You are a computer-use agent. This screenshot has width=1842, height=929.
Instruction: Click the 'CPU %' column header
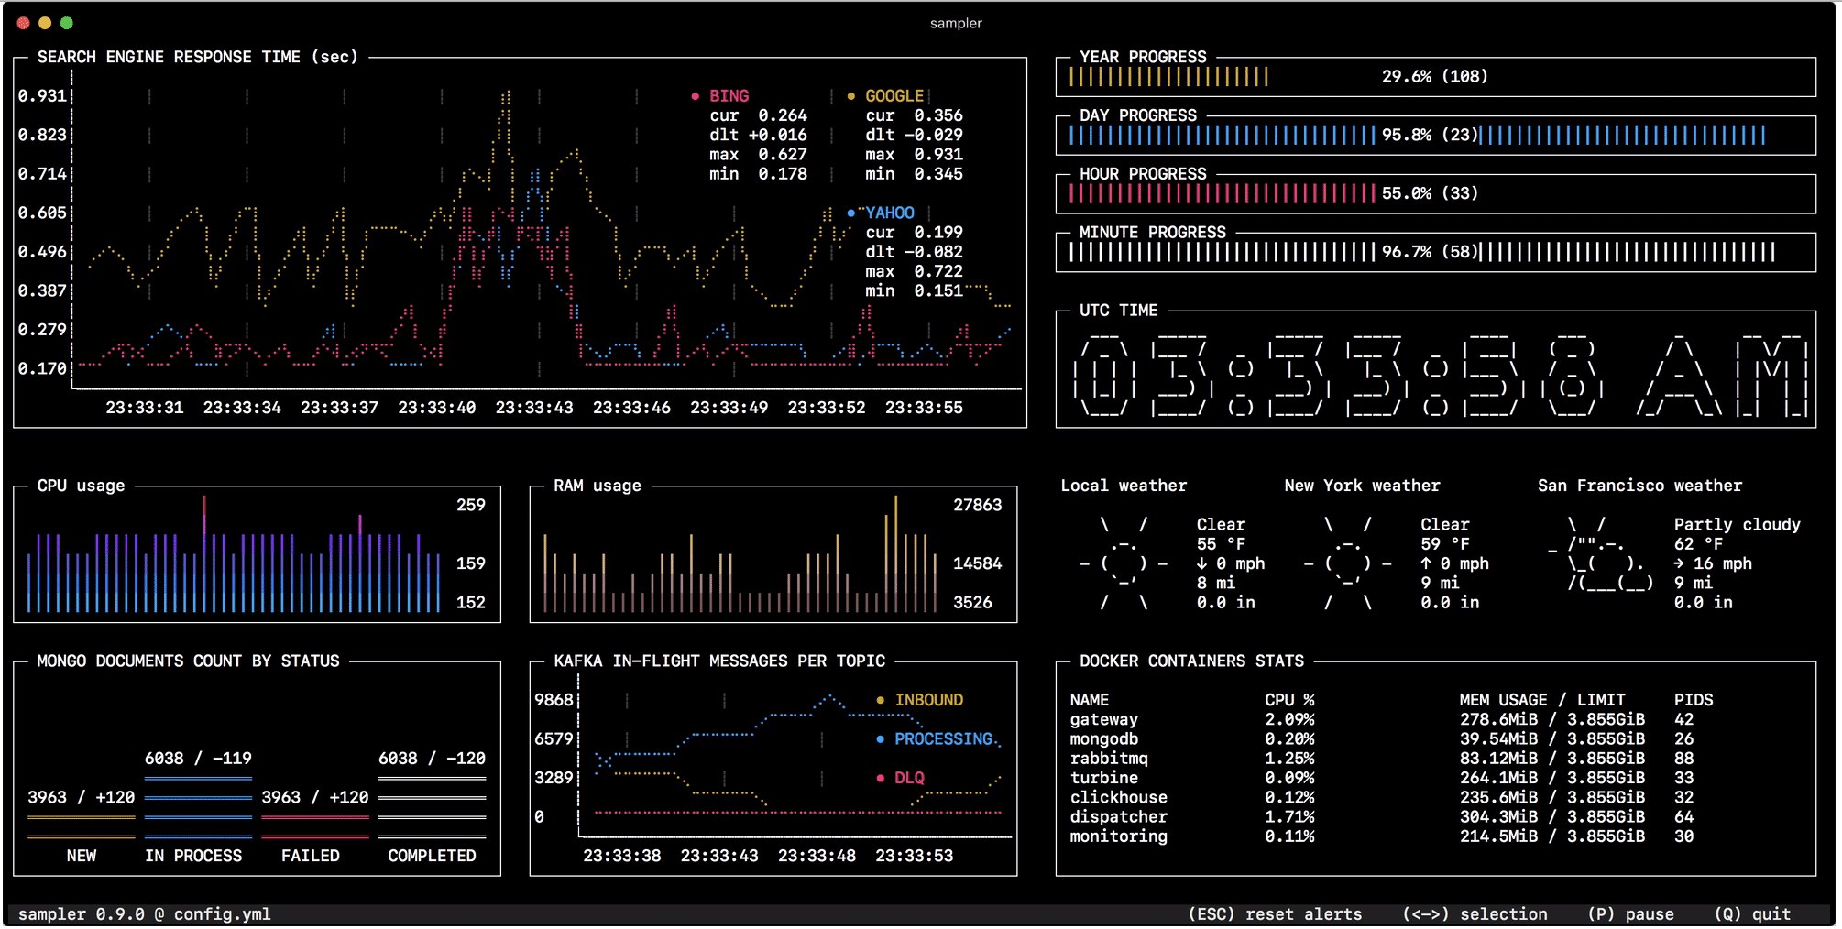(x=1289, y=700)
